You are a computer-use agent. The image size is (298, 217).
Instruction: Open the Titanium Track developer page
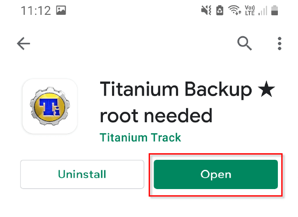[140, 138]
